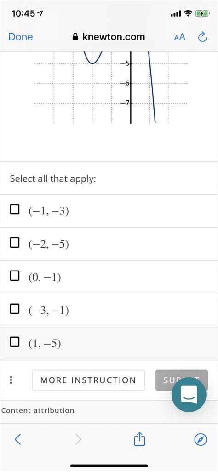Viewport: 218px width, 472px height.
Task: Open the three-dot more options menu
Action: coord(11,380)
